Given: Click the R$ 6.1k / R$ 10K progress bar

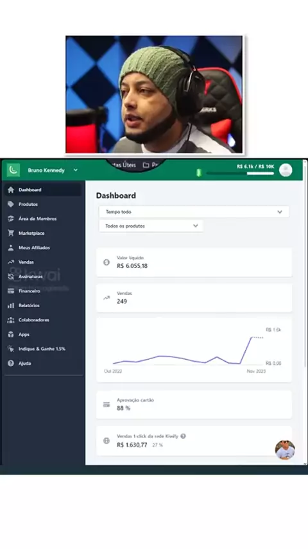Looking at the screenshot, I should pyautogui.click(x=240, y=173).
